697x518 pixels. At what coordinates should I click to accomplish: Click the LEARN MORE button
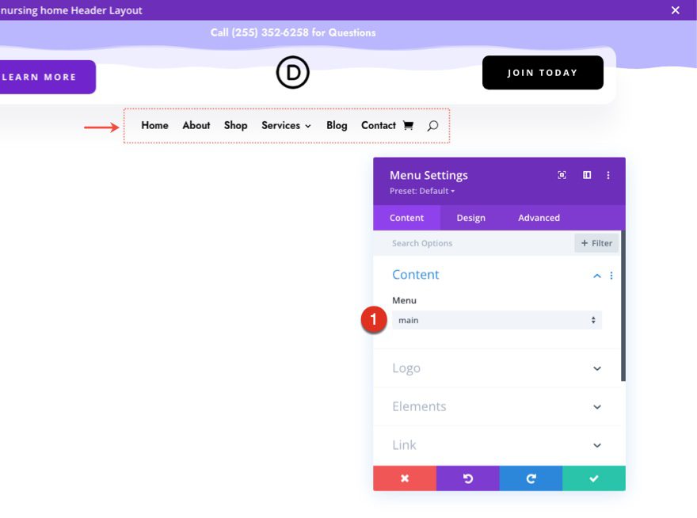pos(38,77)
